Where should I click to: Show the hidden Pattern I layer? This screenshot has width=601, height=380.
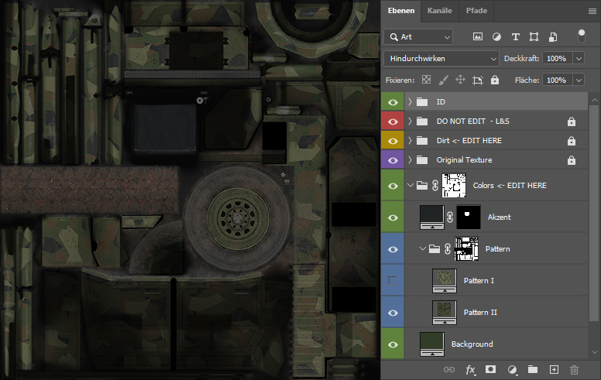pyautogui.click(x=393, y=281)
